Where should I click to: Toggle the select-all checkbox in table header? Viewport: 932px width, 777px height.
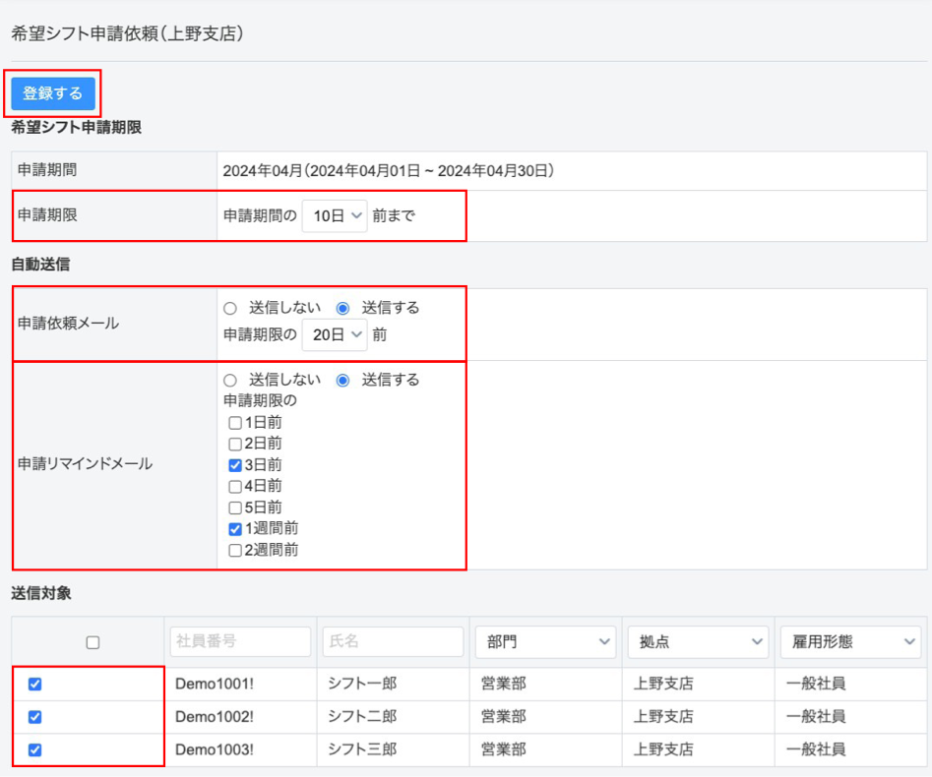[93, 642]
